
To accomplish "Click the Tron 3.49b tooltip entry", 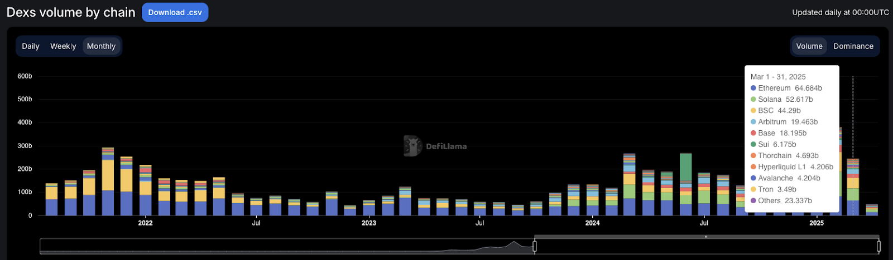I will (x=774, y=189).
